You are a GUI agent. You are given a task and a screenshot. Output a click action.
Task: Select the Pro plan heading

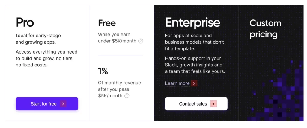(x=25, y=22)
